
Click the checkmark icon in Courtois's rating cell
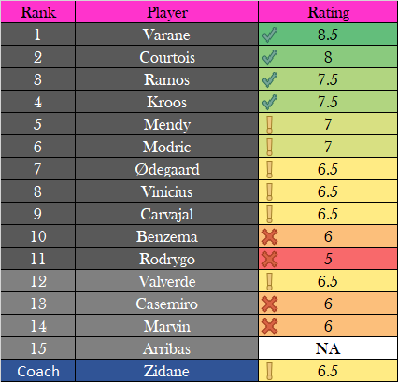click(269, 57)
